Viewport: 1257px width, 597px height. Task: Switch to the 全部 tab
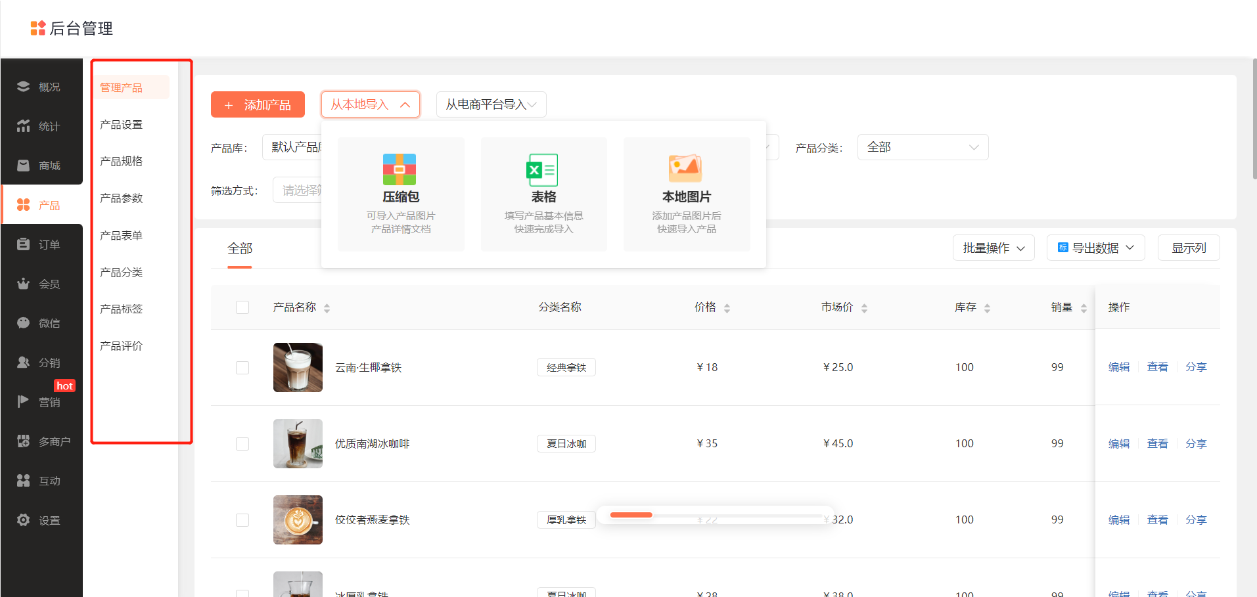tap(240, 248)
